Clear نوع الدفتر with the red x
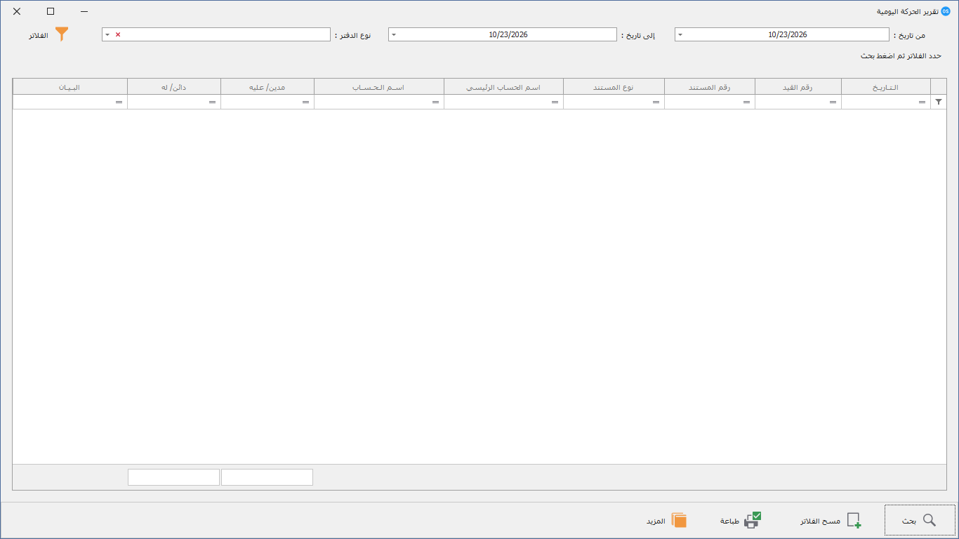 click(118, 34)
